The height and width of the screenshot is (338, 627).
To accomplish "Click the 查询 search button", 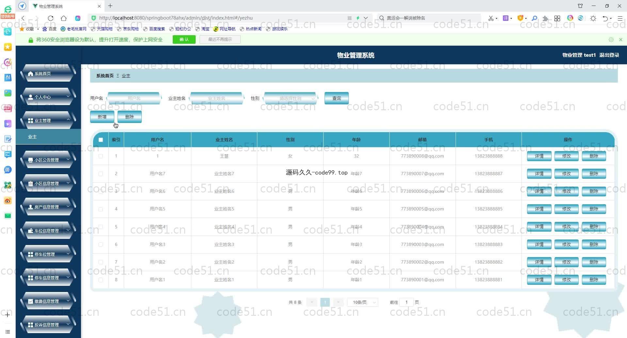I will pos(337,98).
